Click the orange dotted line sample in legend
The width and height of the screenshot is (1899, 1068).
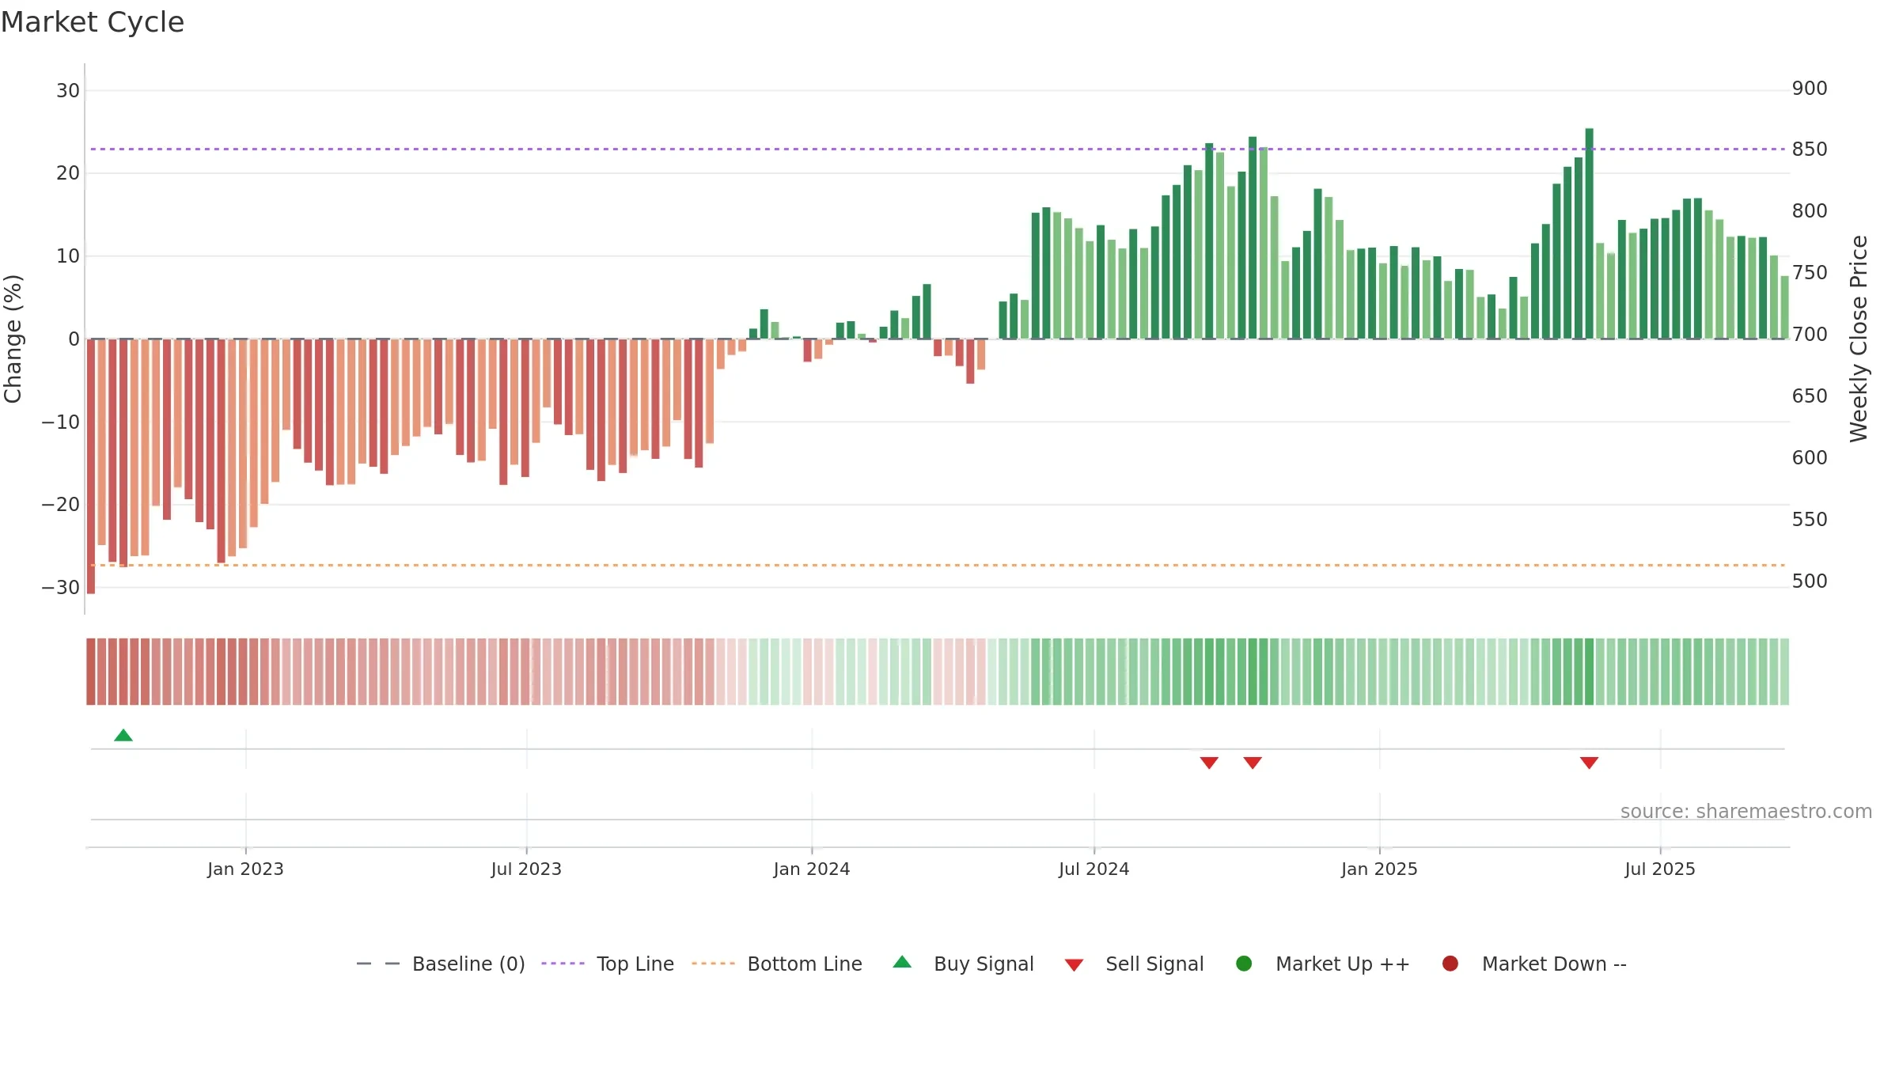[x=713, y=964]
